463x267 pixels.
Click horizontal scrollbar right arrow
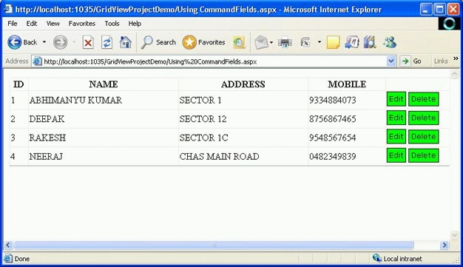pyautogui.click(x=444, y=245)
